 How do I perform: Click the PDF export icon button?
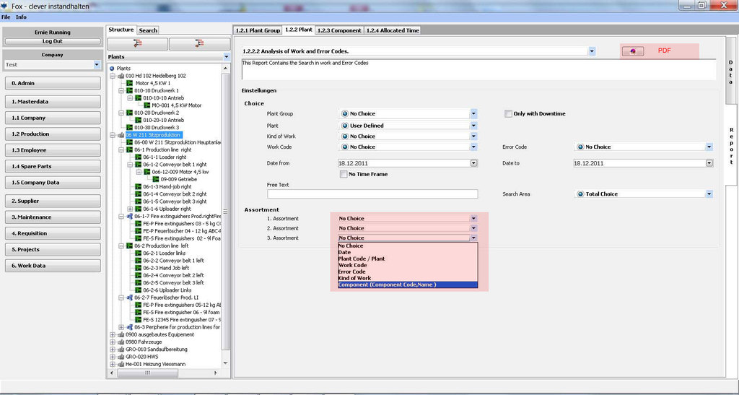(x=633, y=51)
